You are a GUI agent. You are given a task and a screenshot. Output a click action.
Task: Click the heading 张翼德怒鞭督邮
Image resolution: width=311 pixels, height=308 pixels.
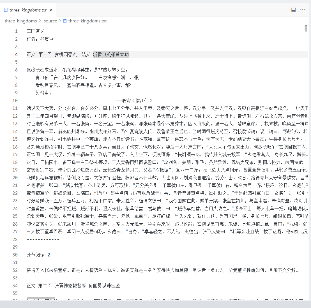point(70,286)
